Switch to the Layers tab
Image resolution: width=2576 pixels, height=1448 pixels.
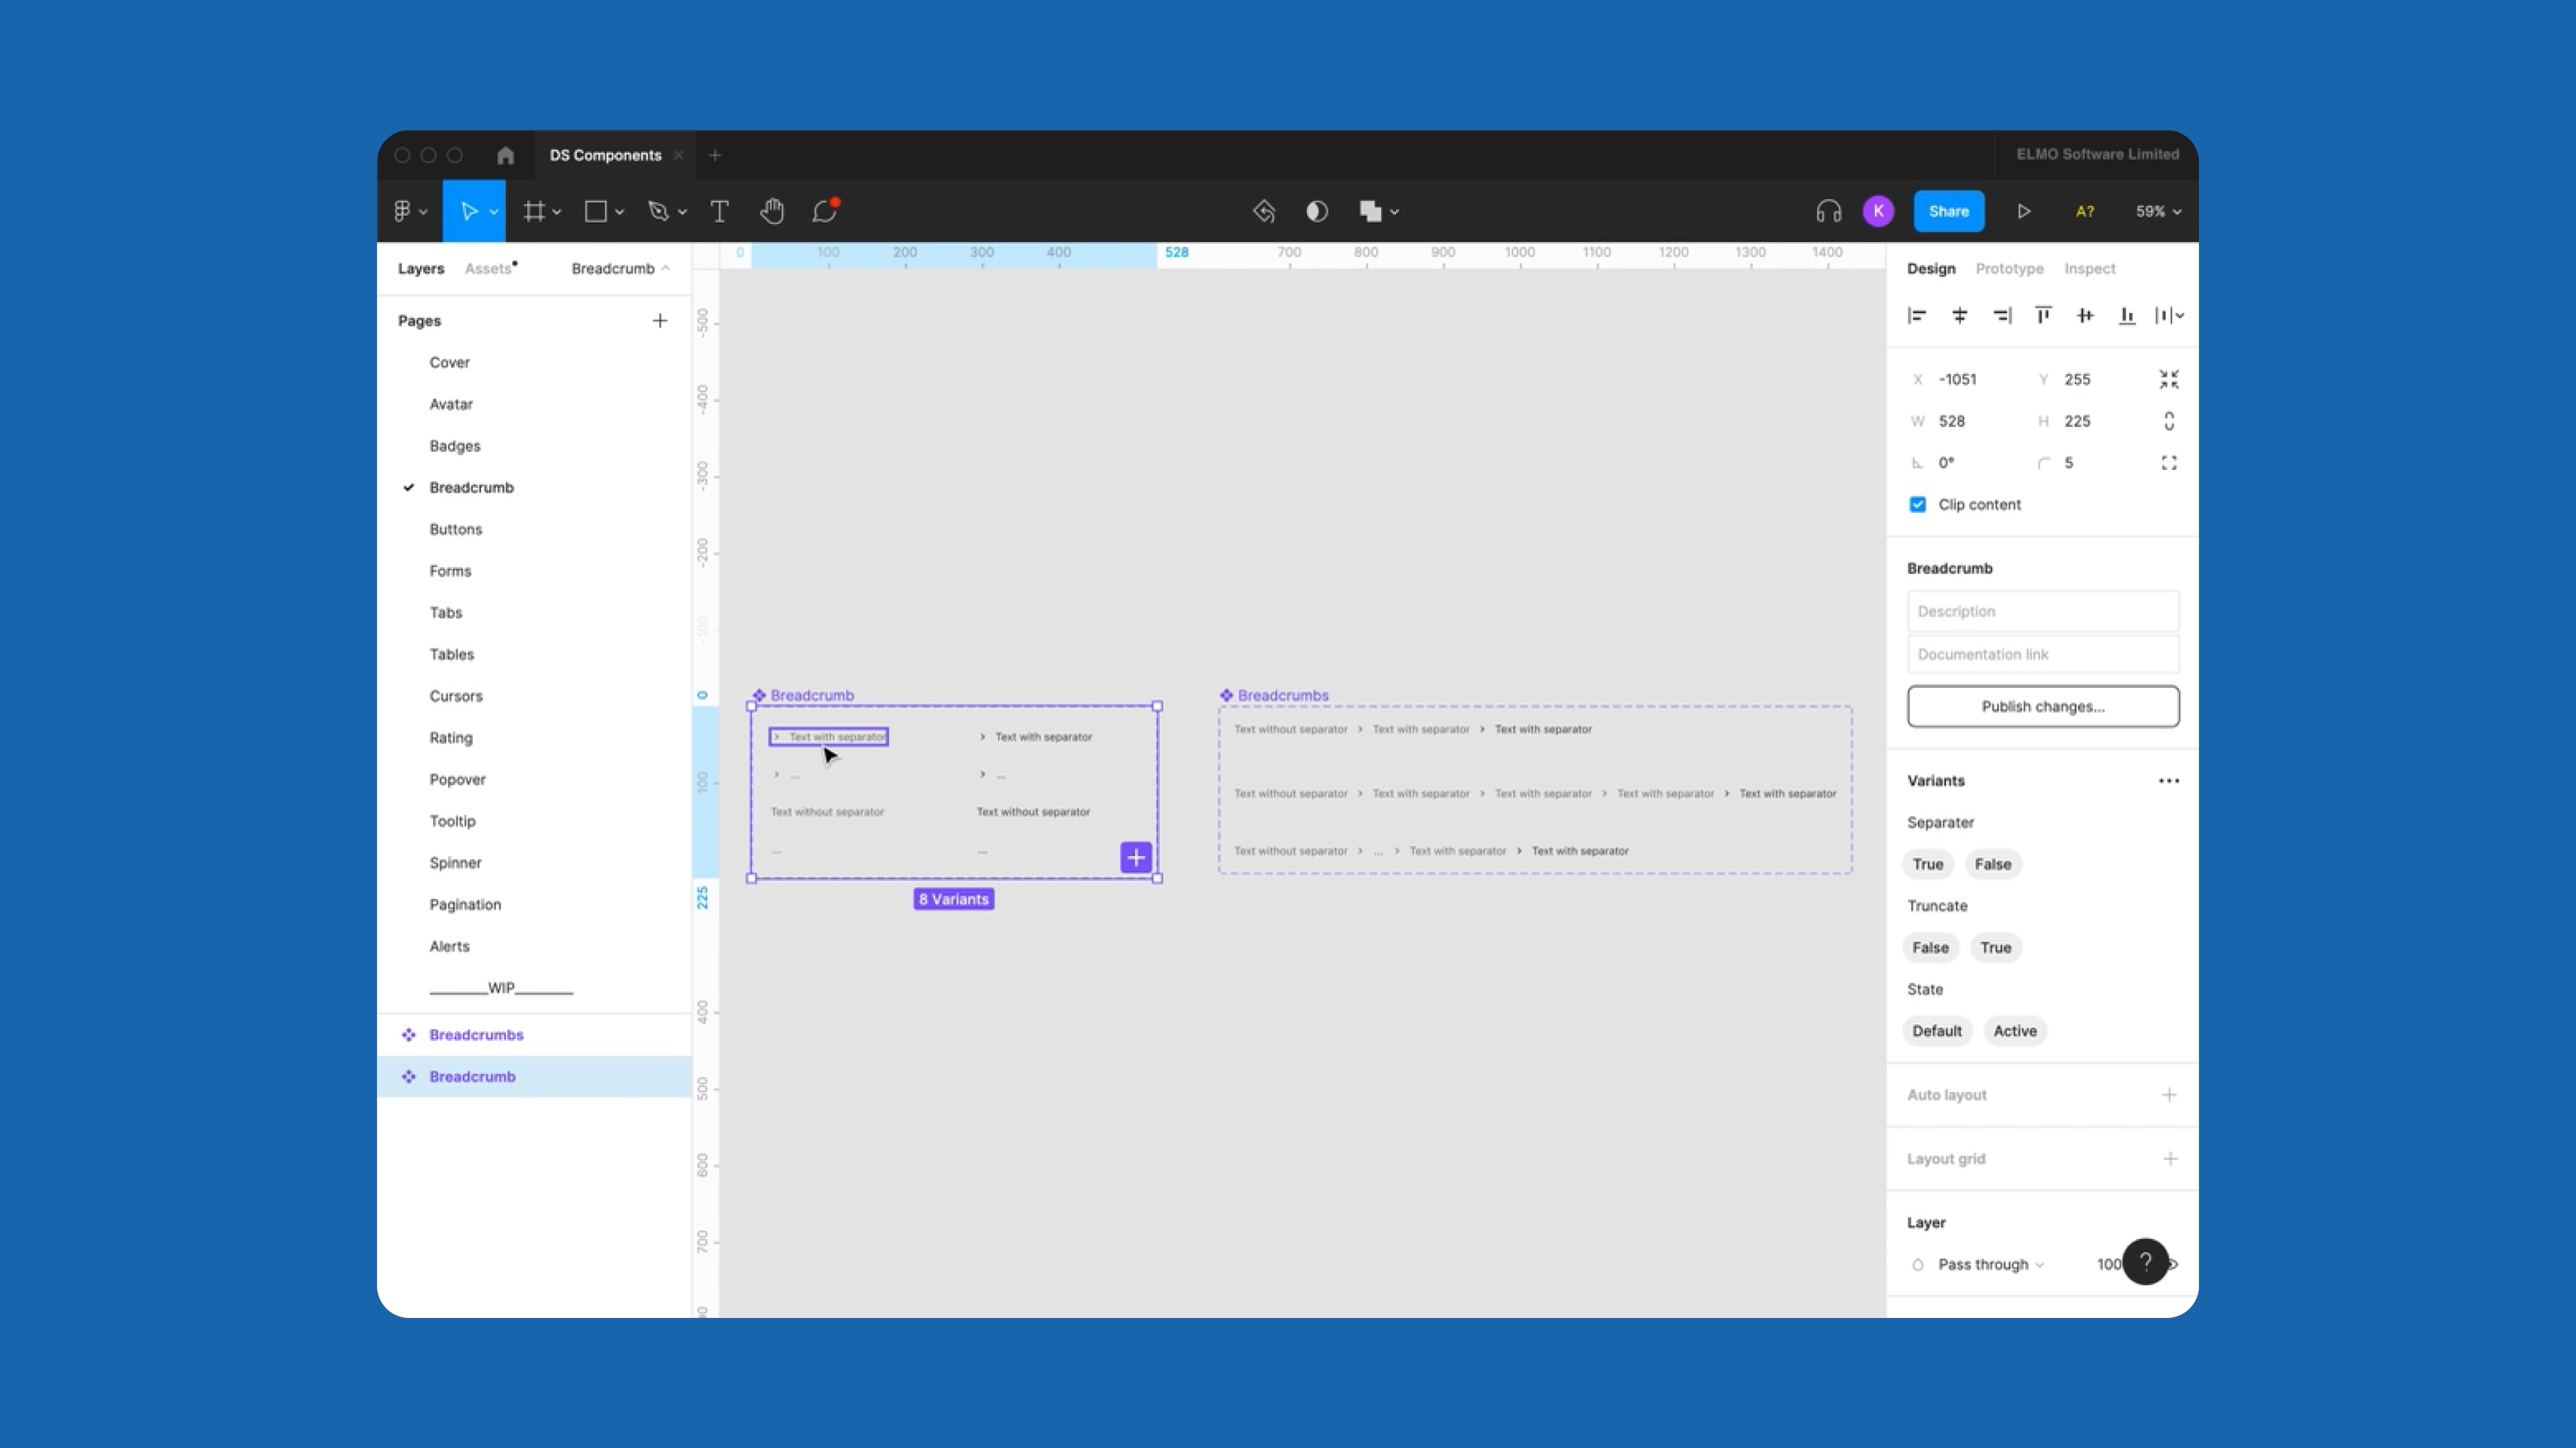pos(421,269)
